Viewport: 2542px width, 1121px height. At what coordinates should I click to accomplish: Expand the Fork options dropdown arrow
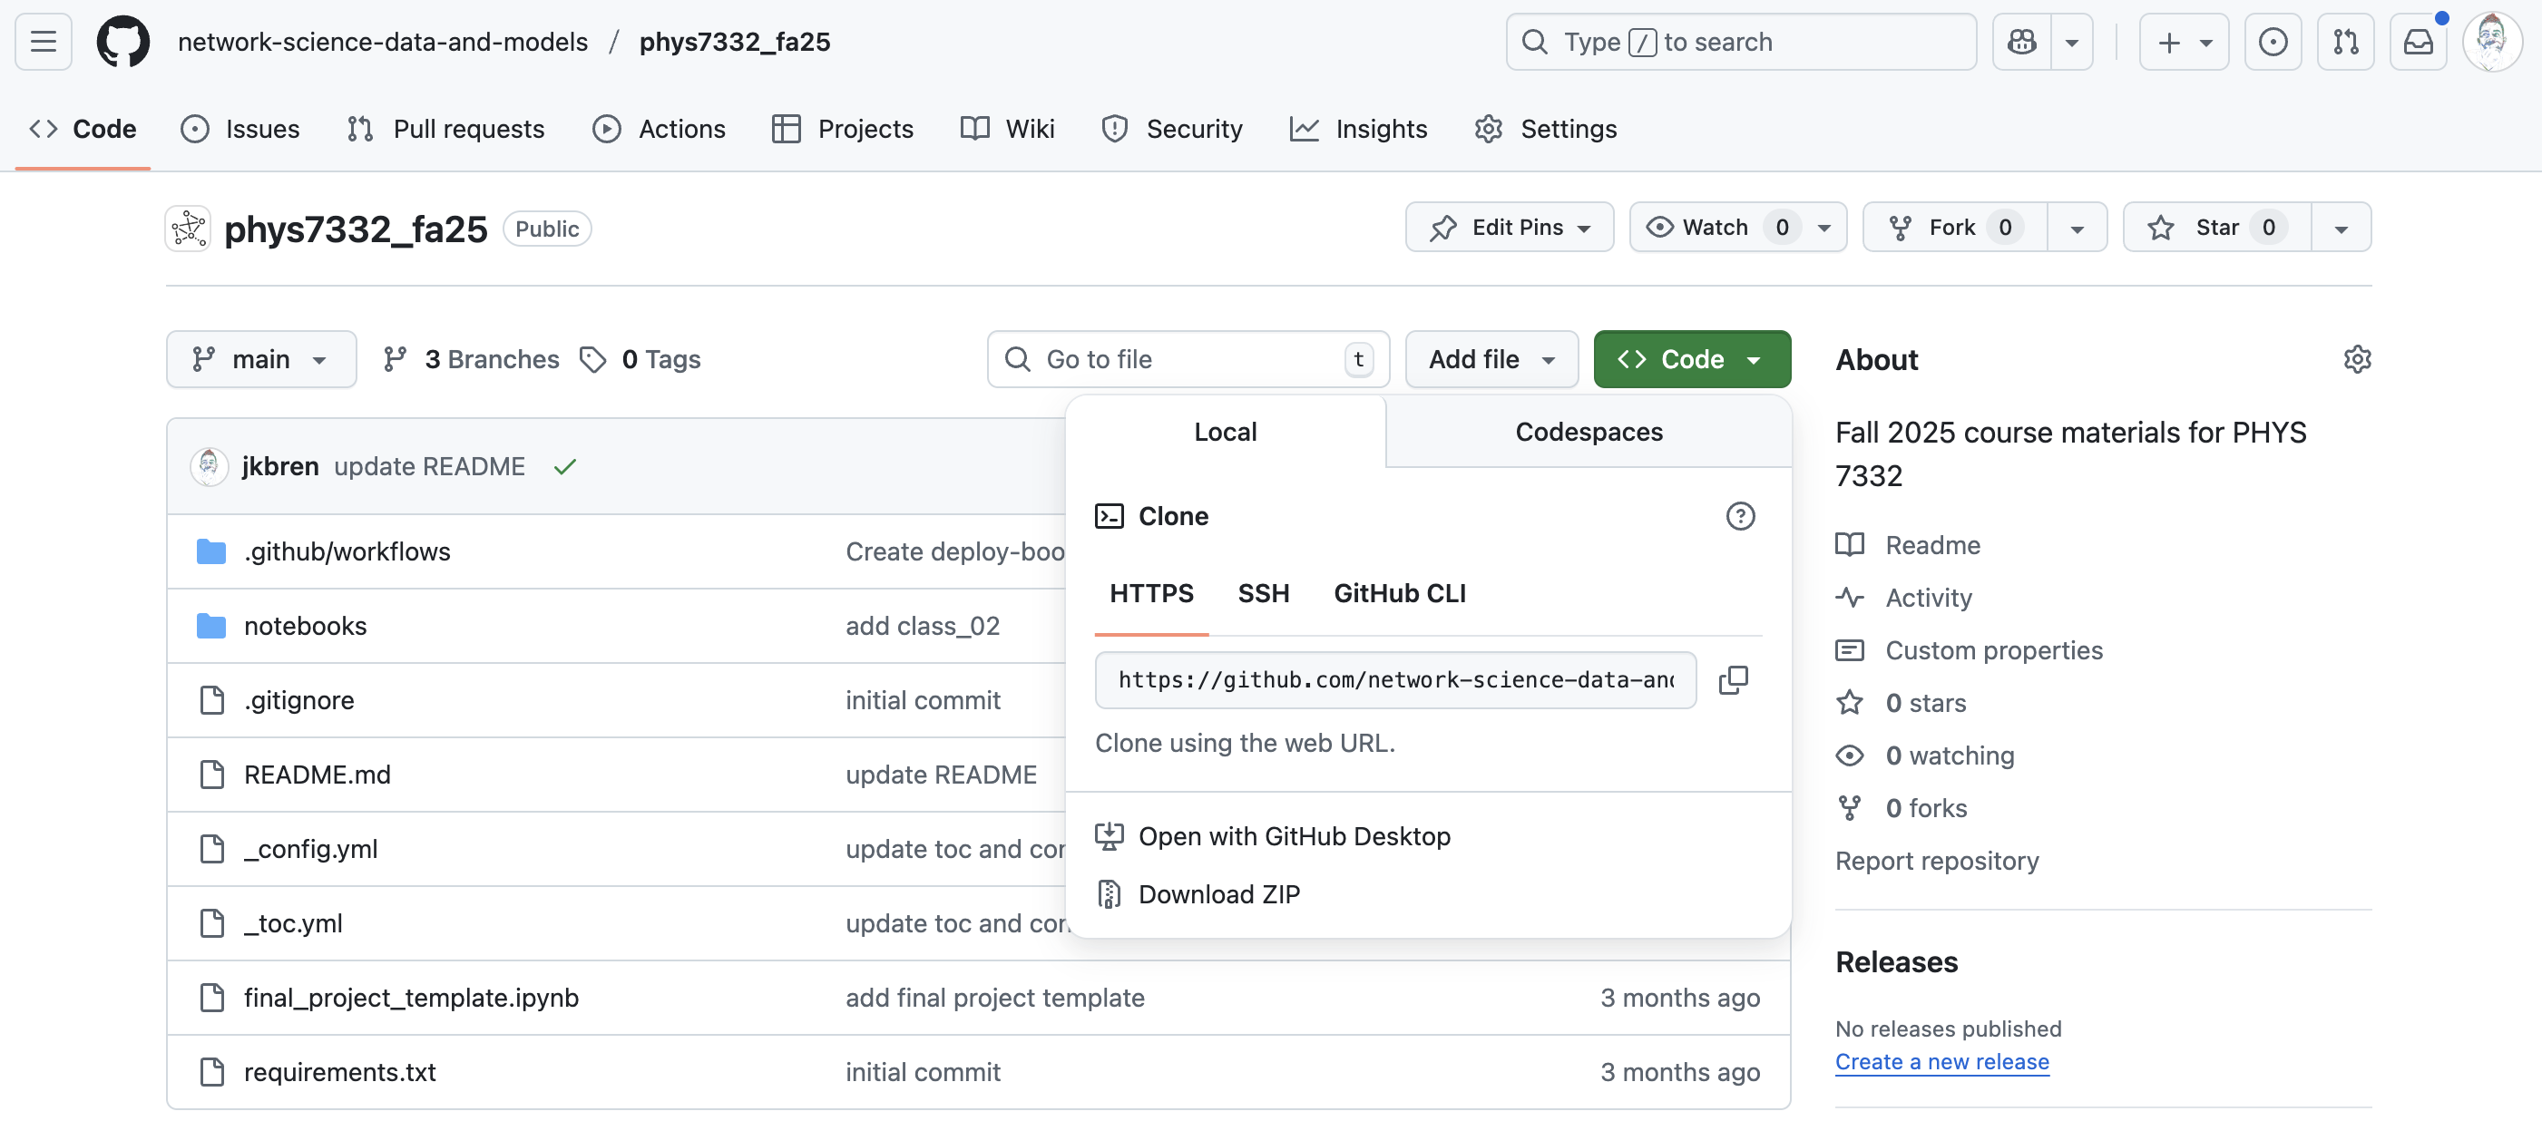(2077, 228)
